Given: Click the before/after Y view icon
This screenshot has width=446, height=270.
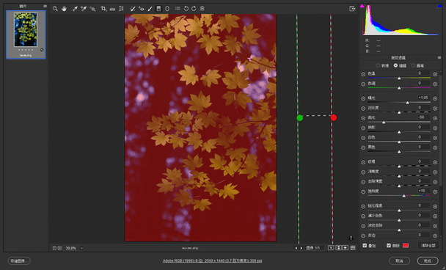Looking at the screenshot, I should [331, 248].
